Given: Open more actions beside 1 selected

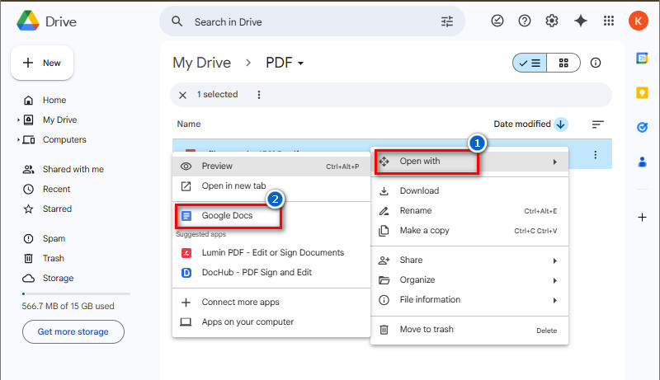Looking at the screenshot, I should (x=259, y=95).
